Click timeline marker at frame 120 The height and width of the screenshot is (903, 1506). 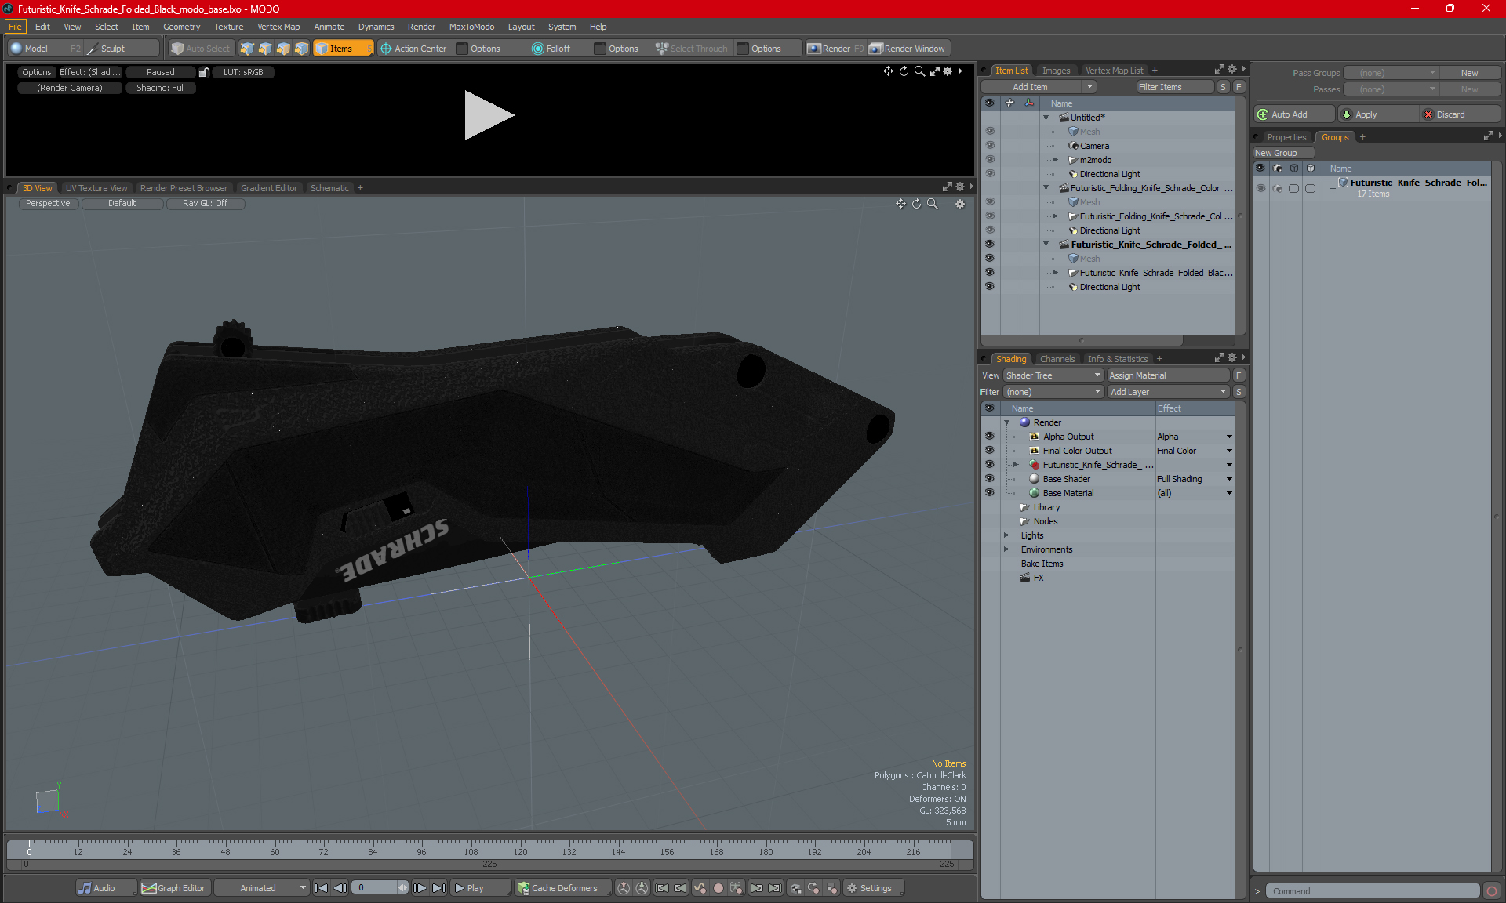click(x=520, y=851)
